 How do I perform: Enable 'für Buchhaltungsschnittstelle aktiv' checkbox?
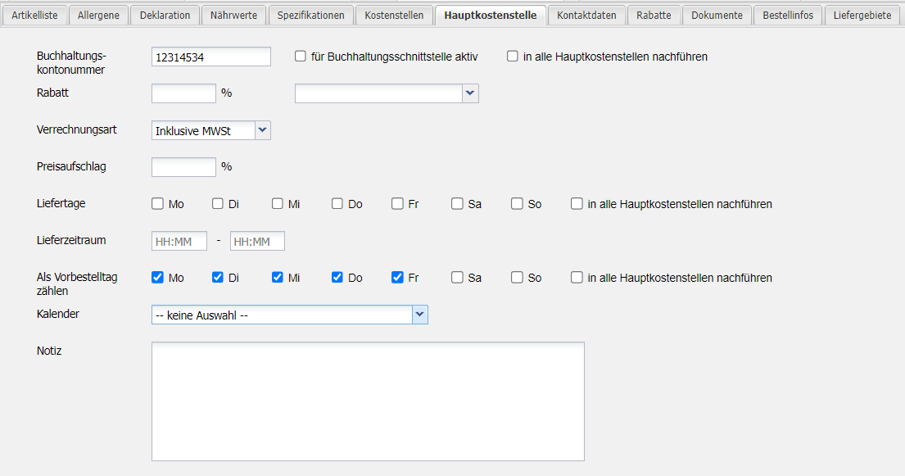[301, 57]
